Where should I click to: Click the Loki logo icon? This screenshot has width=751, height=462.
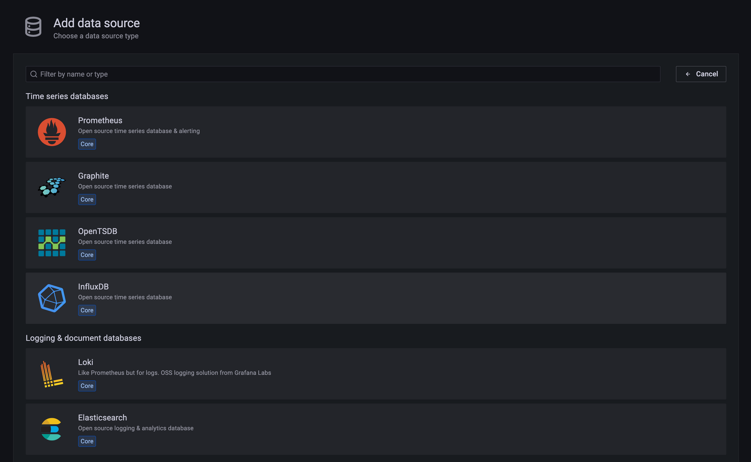point(51,374)
